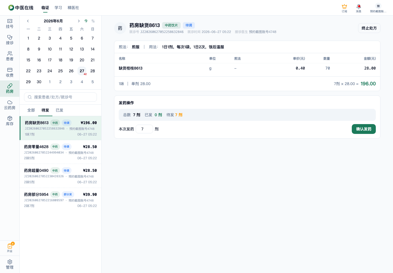Show 已发 prescriptions tab
The height and width of the screenshot is (273, 393).
[59, 110]
